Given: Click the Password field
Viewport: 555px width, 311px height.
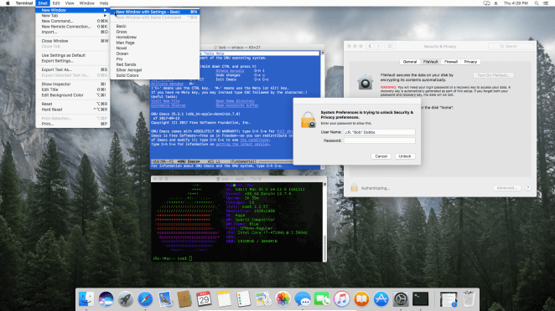Looking at the screenshot, I should click(380, 140).
